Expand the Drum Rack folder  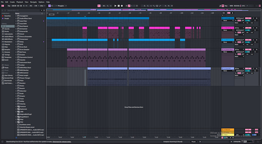[x=16, y=47]
